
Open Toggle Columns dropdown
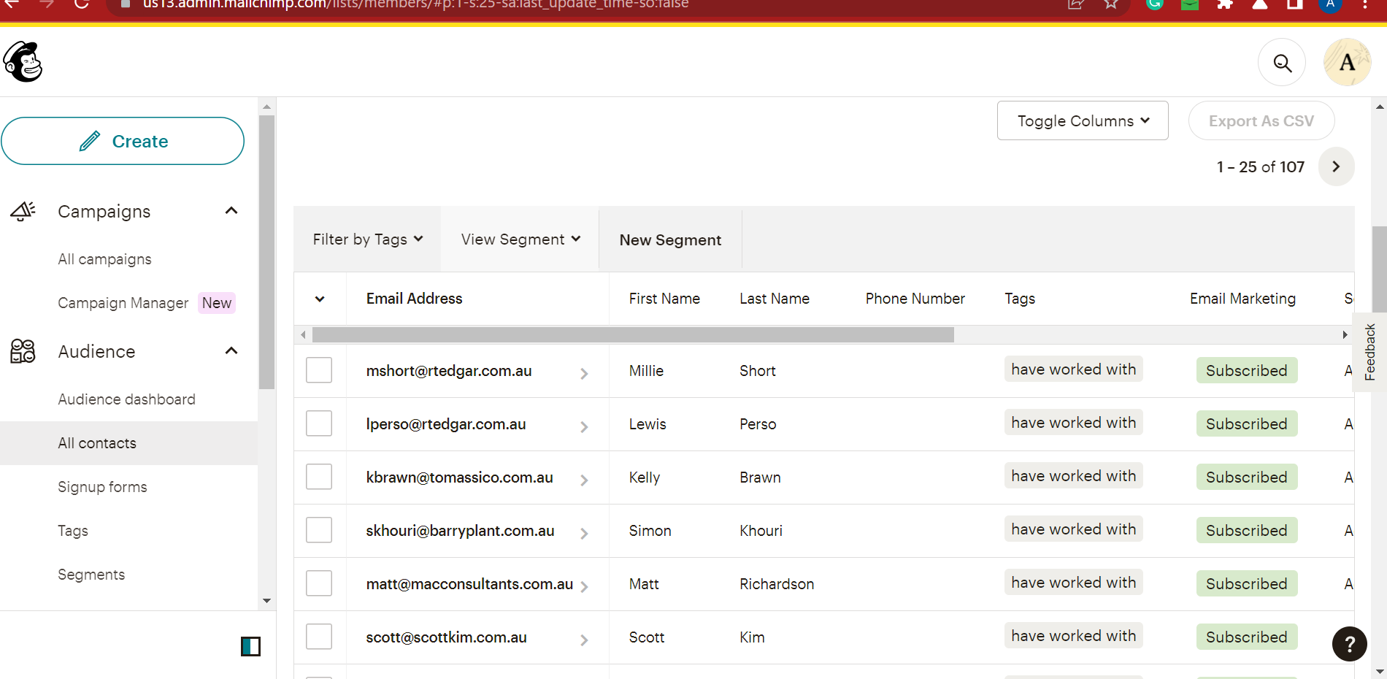click(1083, 120)
